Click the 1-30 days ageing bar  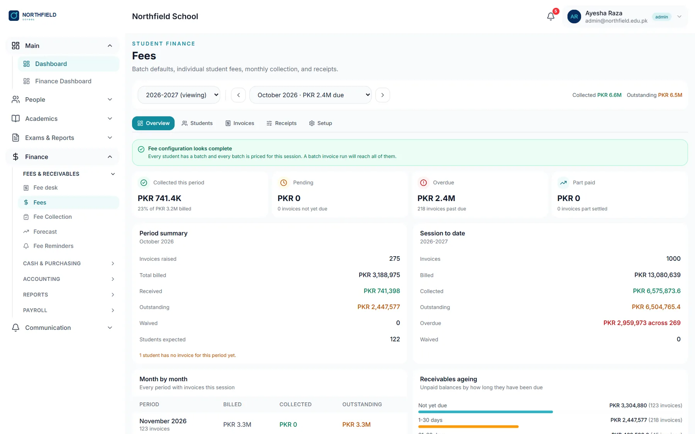coord(468,427)
